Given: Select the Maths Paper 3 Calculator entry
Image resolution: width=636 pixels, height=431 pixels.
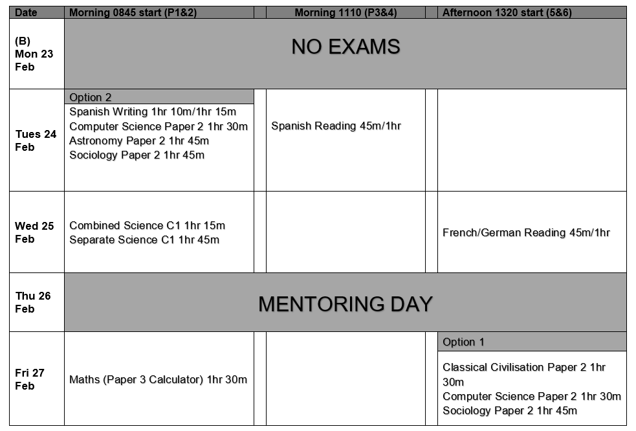Looking at the screenshot, I should click(158, 379).
